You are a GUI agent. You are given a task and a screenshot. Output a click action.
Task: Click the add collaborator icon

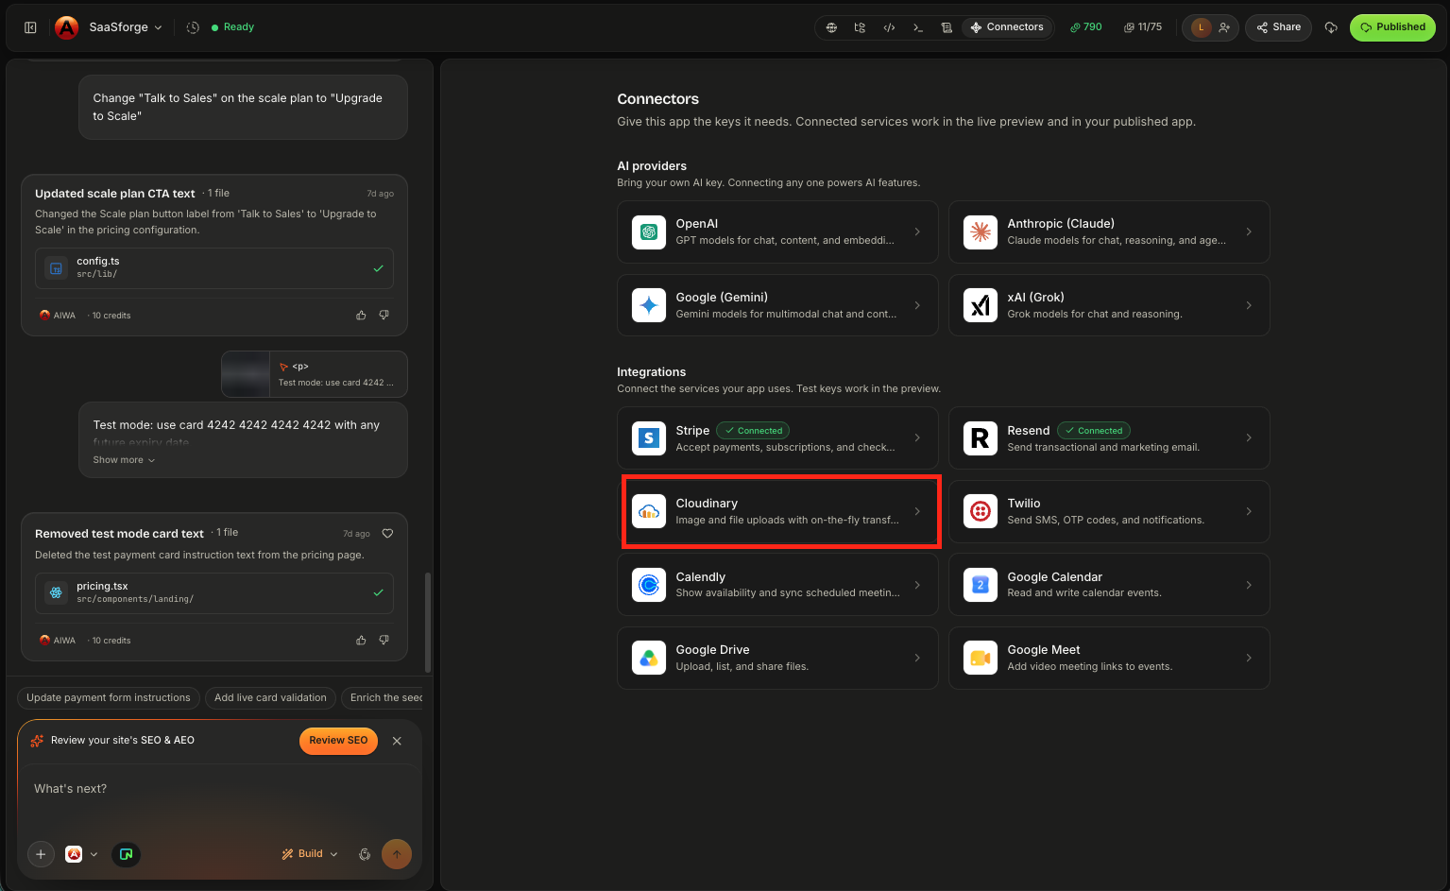[1224, 27]
